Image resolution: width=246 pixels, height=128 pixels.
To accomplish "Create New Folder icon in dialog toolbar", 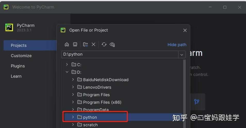I will point(85,45).
